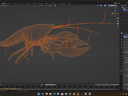Screen dimensions: 128x96
Task: Switch to the Sculpting workspace tab
Action: pyautogui.click(x=15, y=3)
